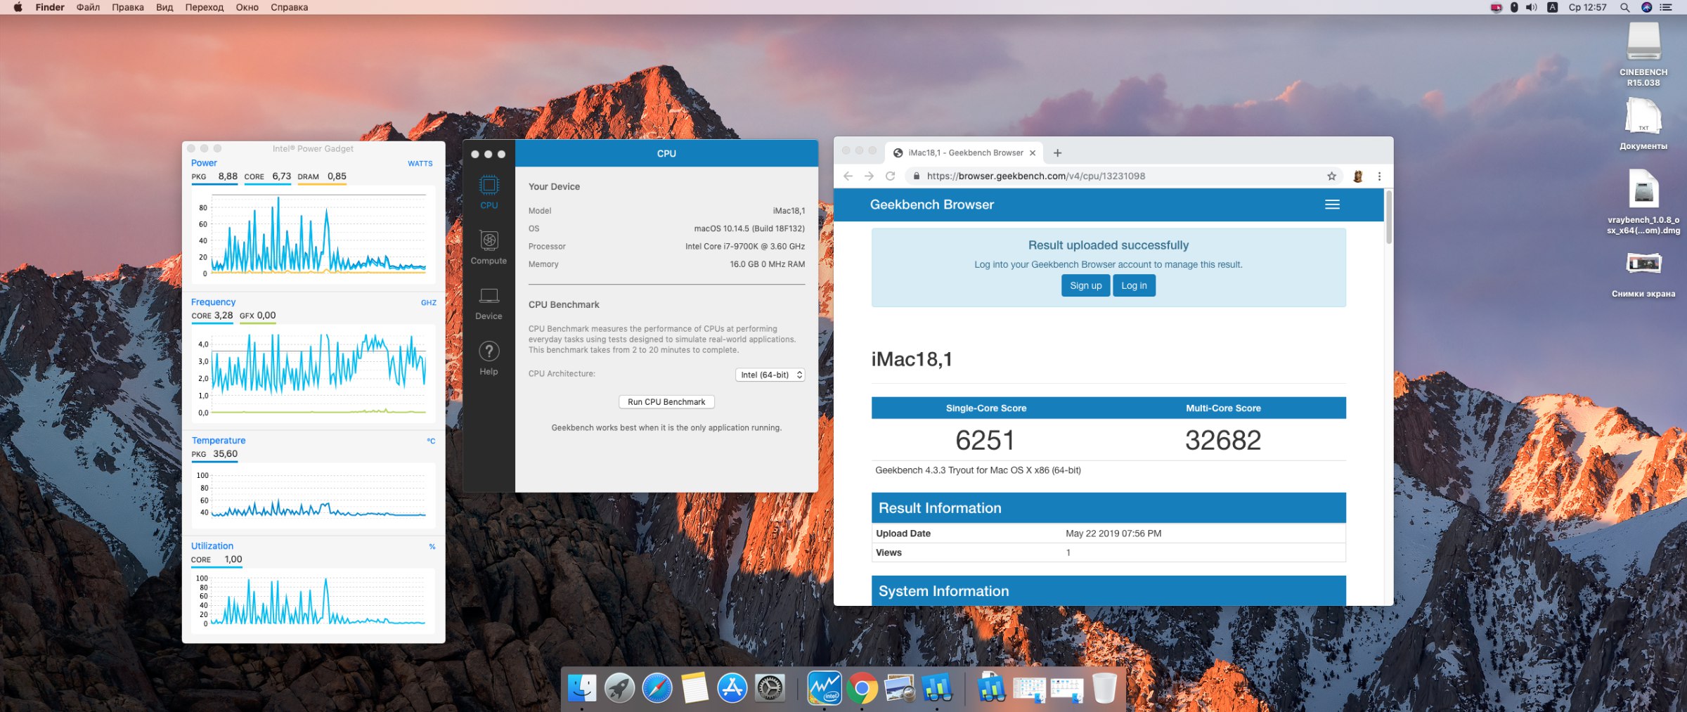Screen dimensions: 1687x712
Task: Click the mouse battery icon in the menu bar
Action: pyautogui.click(x=1514, y=7)
